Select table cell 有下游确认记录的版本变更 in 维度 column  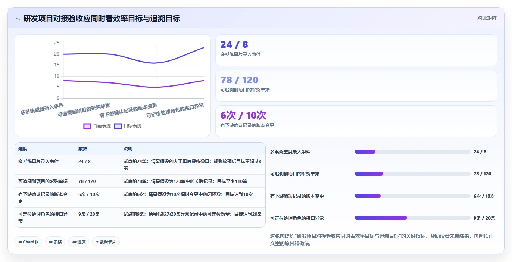tap(43, 198)
